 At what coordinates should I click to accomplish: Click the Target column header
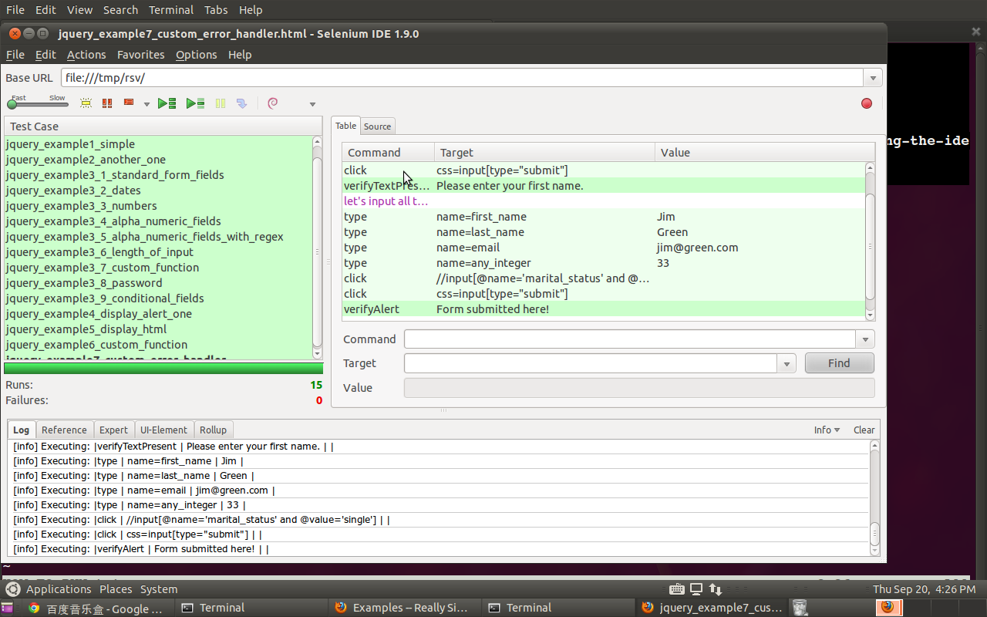point(544,153)
